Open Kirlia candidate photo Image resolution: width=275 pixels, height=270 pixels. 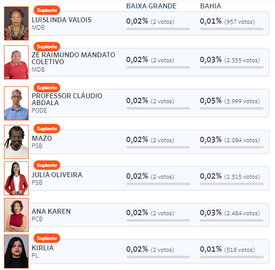click(x=16, y=251)
